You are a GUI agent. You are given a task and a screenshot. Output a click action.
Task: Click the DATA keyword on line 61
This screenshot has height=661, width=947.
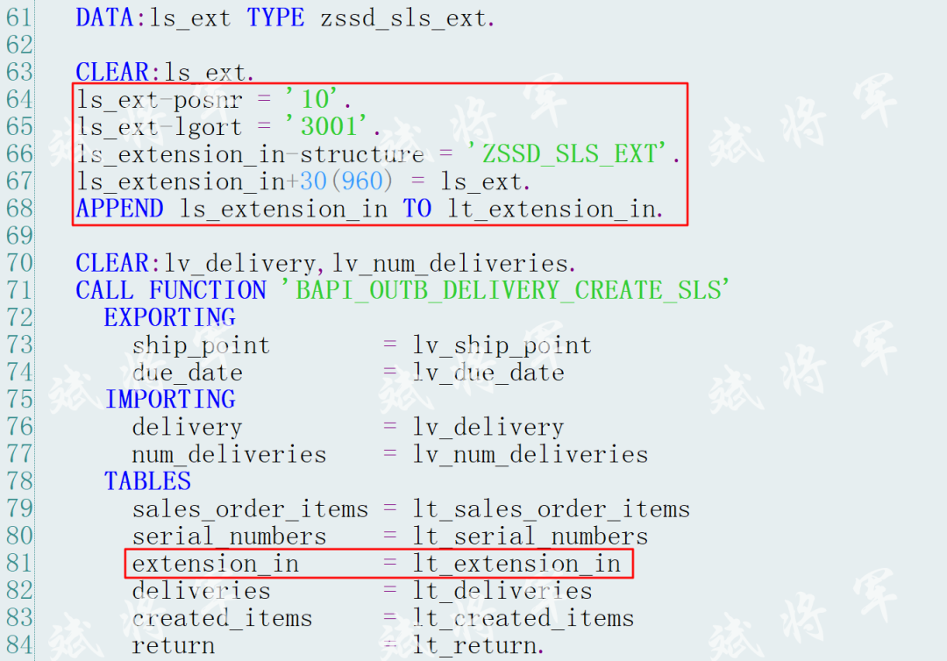click(106, 18)
